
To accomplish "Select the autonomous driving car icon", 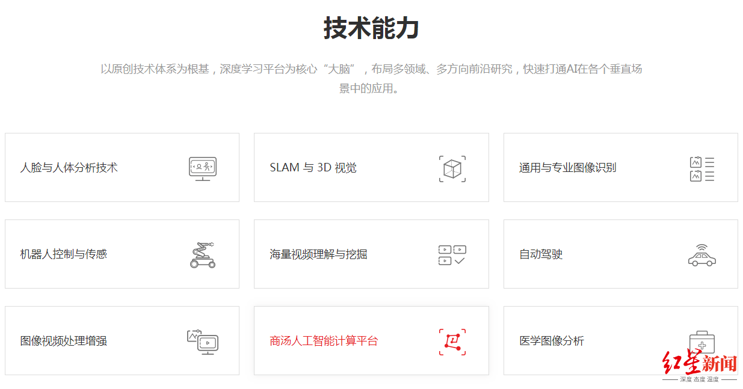I will click(701, 255).
